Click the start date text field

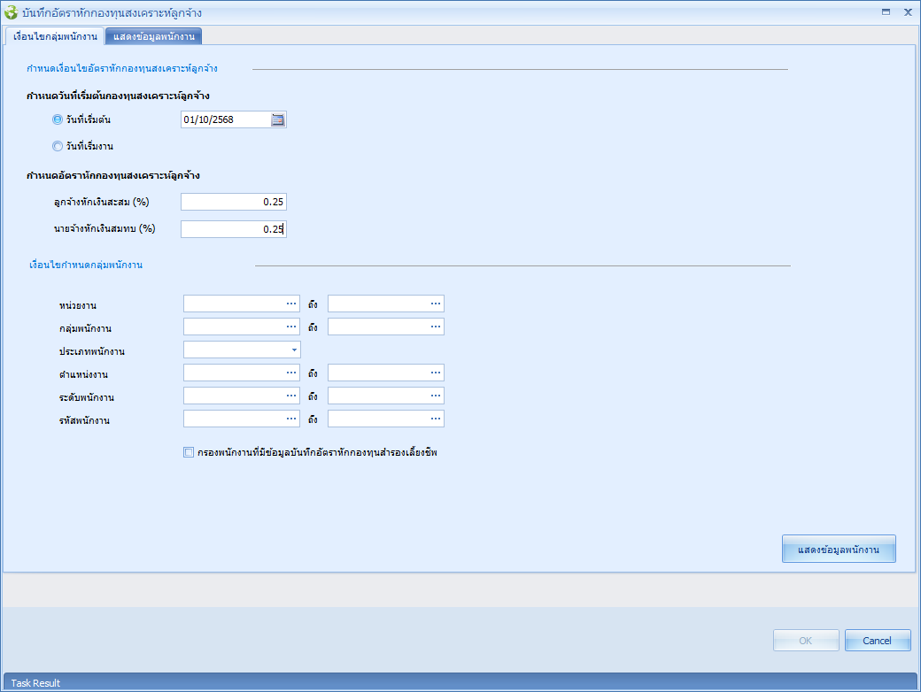(224, 120)
